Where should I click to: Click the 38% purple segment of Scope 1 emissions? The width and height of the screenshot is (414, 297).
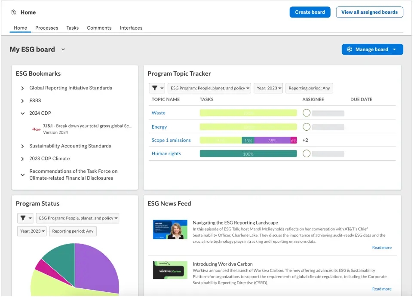(x=272, y=141)
